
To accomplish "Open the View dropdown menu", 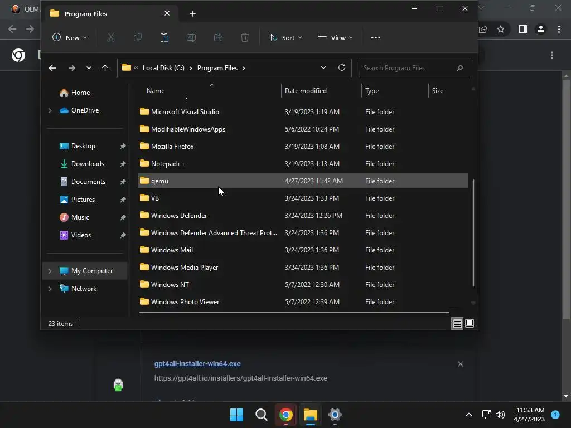I will click(335, 37).
